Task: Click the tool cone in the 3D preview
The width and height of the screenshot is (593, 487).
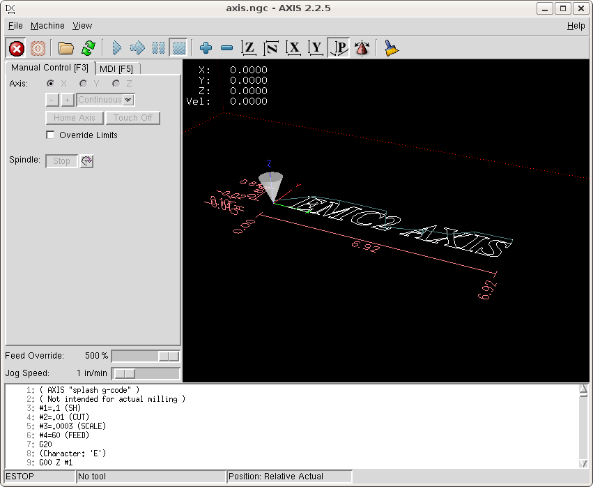Action: pos(271,187)
